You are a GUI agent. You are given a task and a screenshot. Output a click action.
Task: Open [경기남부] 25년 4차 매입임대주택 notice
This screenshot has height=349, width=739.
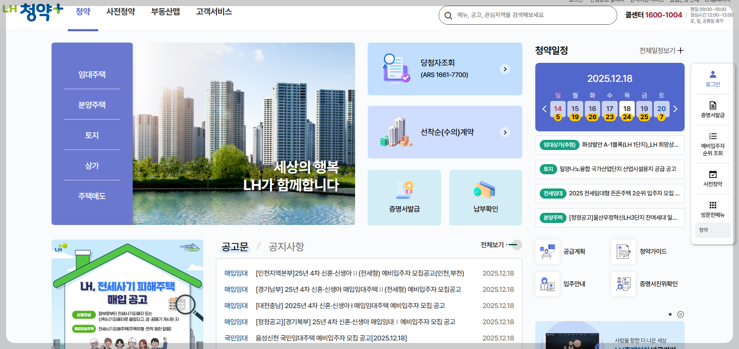[358, 289]
